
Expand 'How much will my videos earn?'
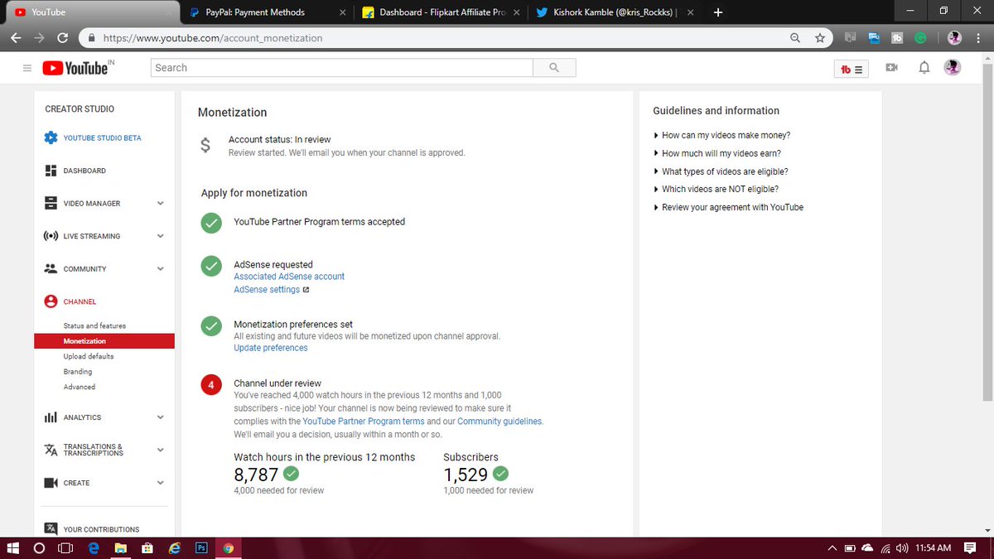717,153
